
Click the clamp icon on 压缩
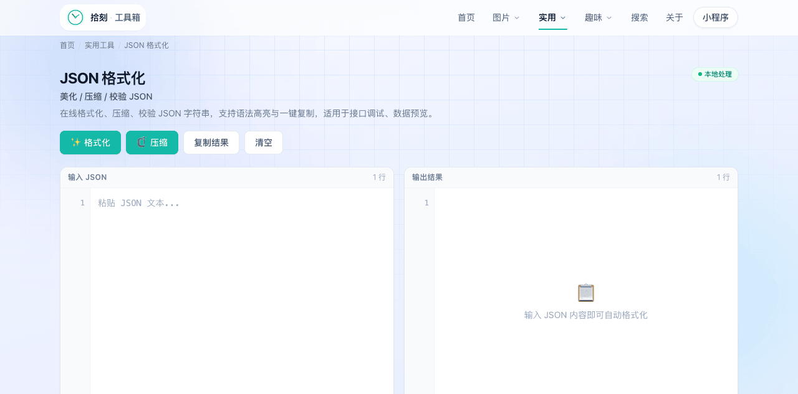coord(142,143)
